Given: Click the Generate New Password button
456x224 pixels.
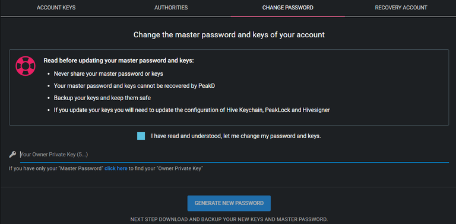Looking at the screenshot, I should tap(229, 203).
